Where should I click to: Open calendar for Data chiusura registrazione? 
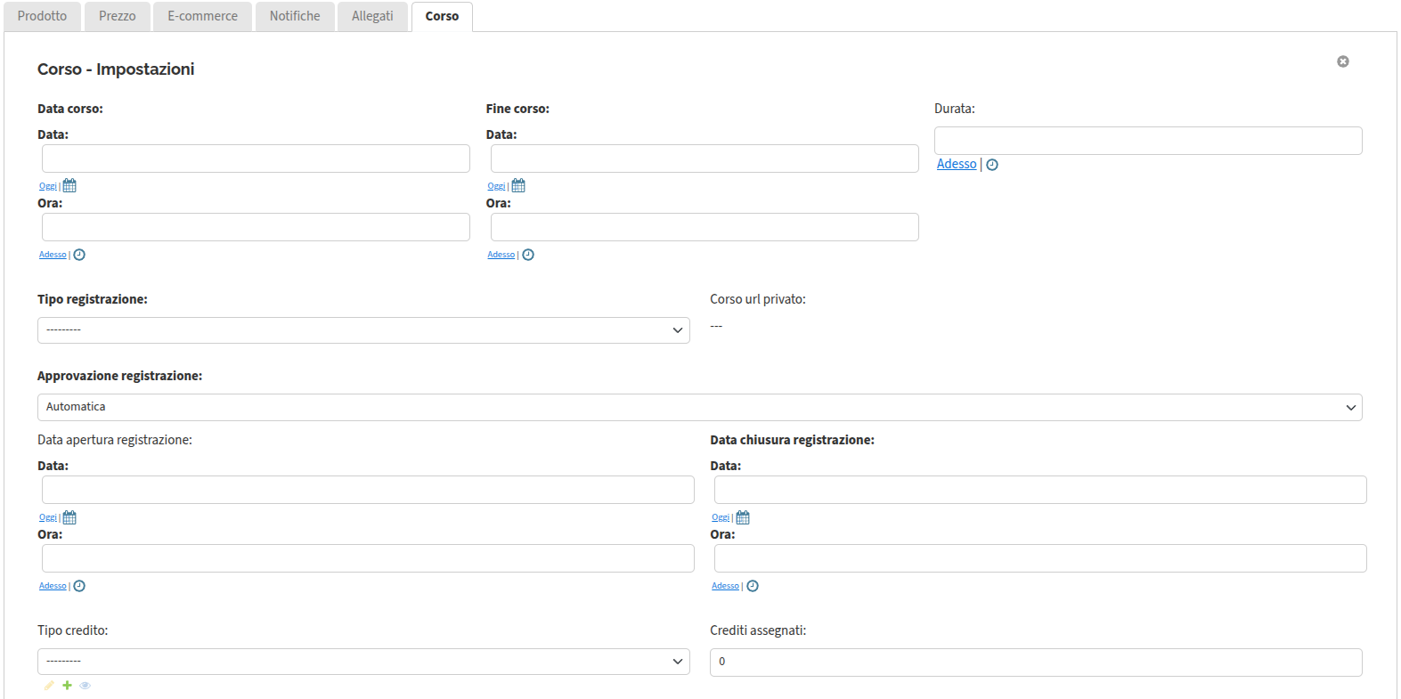click(x=743, y=517)
